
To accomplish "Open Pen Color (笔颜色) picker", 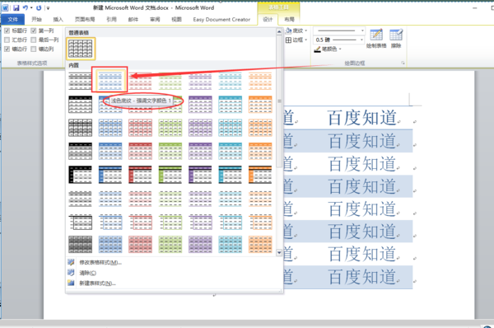I will click(x=328, y=49).
